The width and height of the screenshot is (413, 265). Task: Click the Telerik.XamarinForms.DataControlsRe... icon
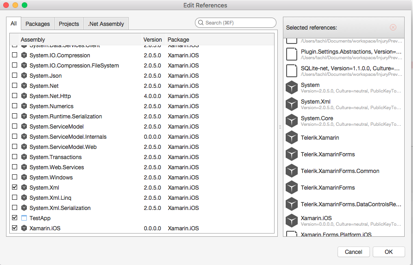(x=292, y=204)
